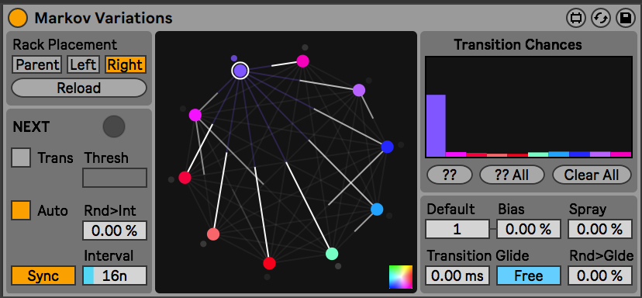This screenshot has height=298, width=642.
Task: Open the Free glide mode selector
Action: pos(529,275)
